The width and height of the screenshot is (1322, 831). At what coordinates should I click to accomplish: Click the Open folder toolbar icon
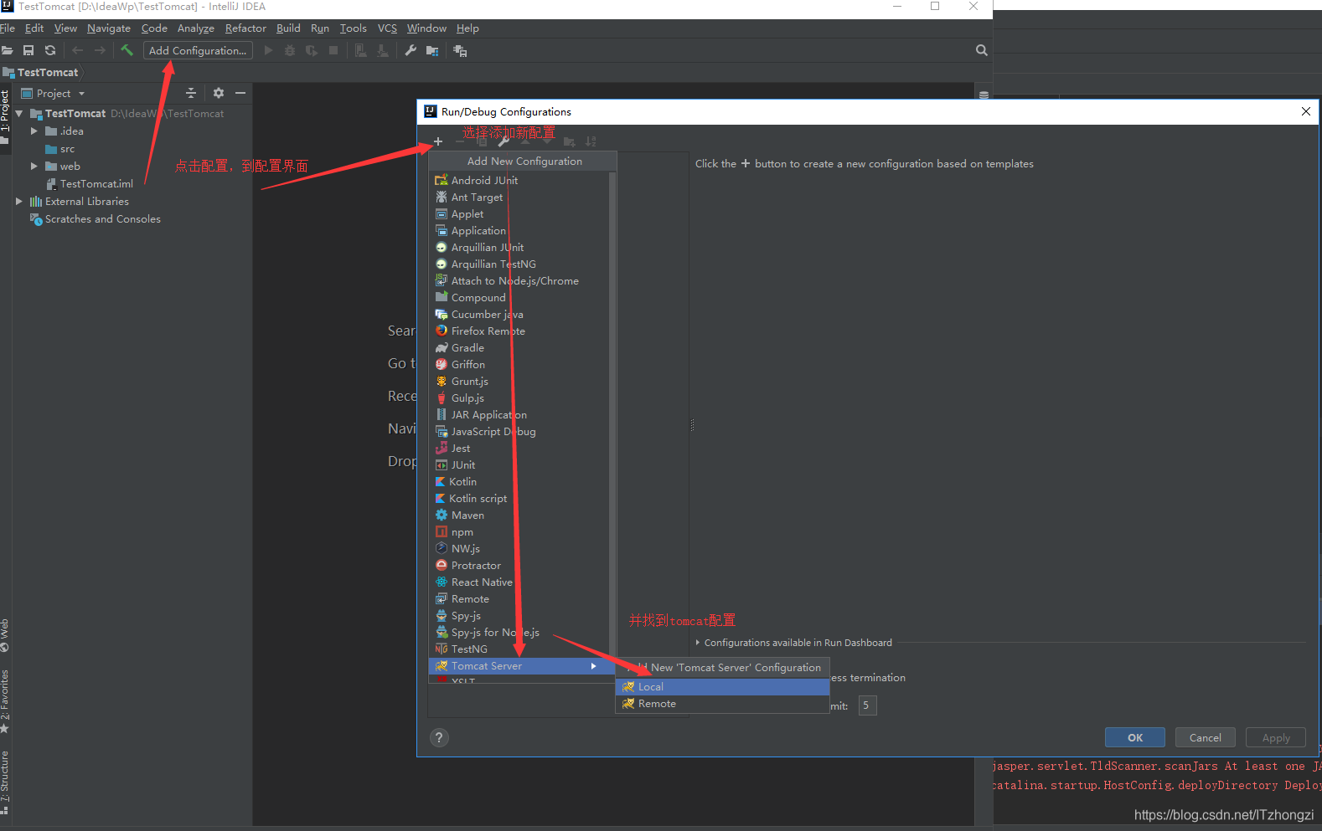pyautogui.click(x=7, y=50)
